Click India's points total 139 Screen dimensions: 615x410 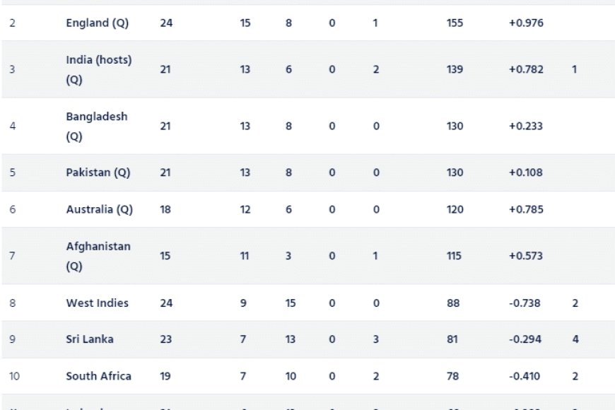(455, 69)
